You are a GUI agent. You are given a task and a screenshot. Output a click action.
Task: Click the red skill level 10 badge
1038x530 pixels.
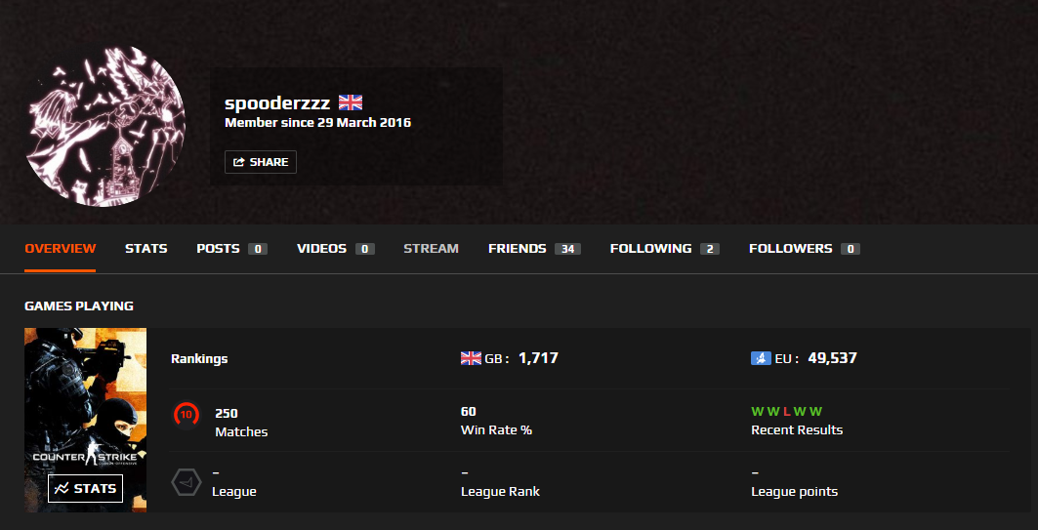(186, 415)
